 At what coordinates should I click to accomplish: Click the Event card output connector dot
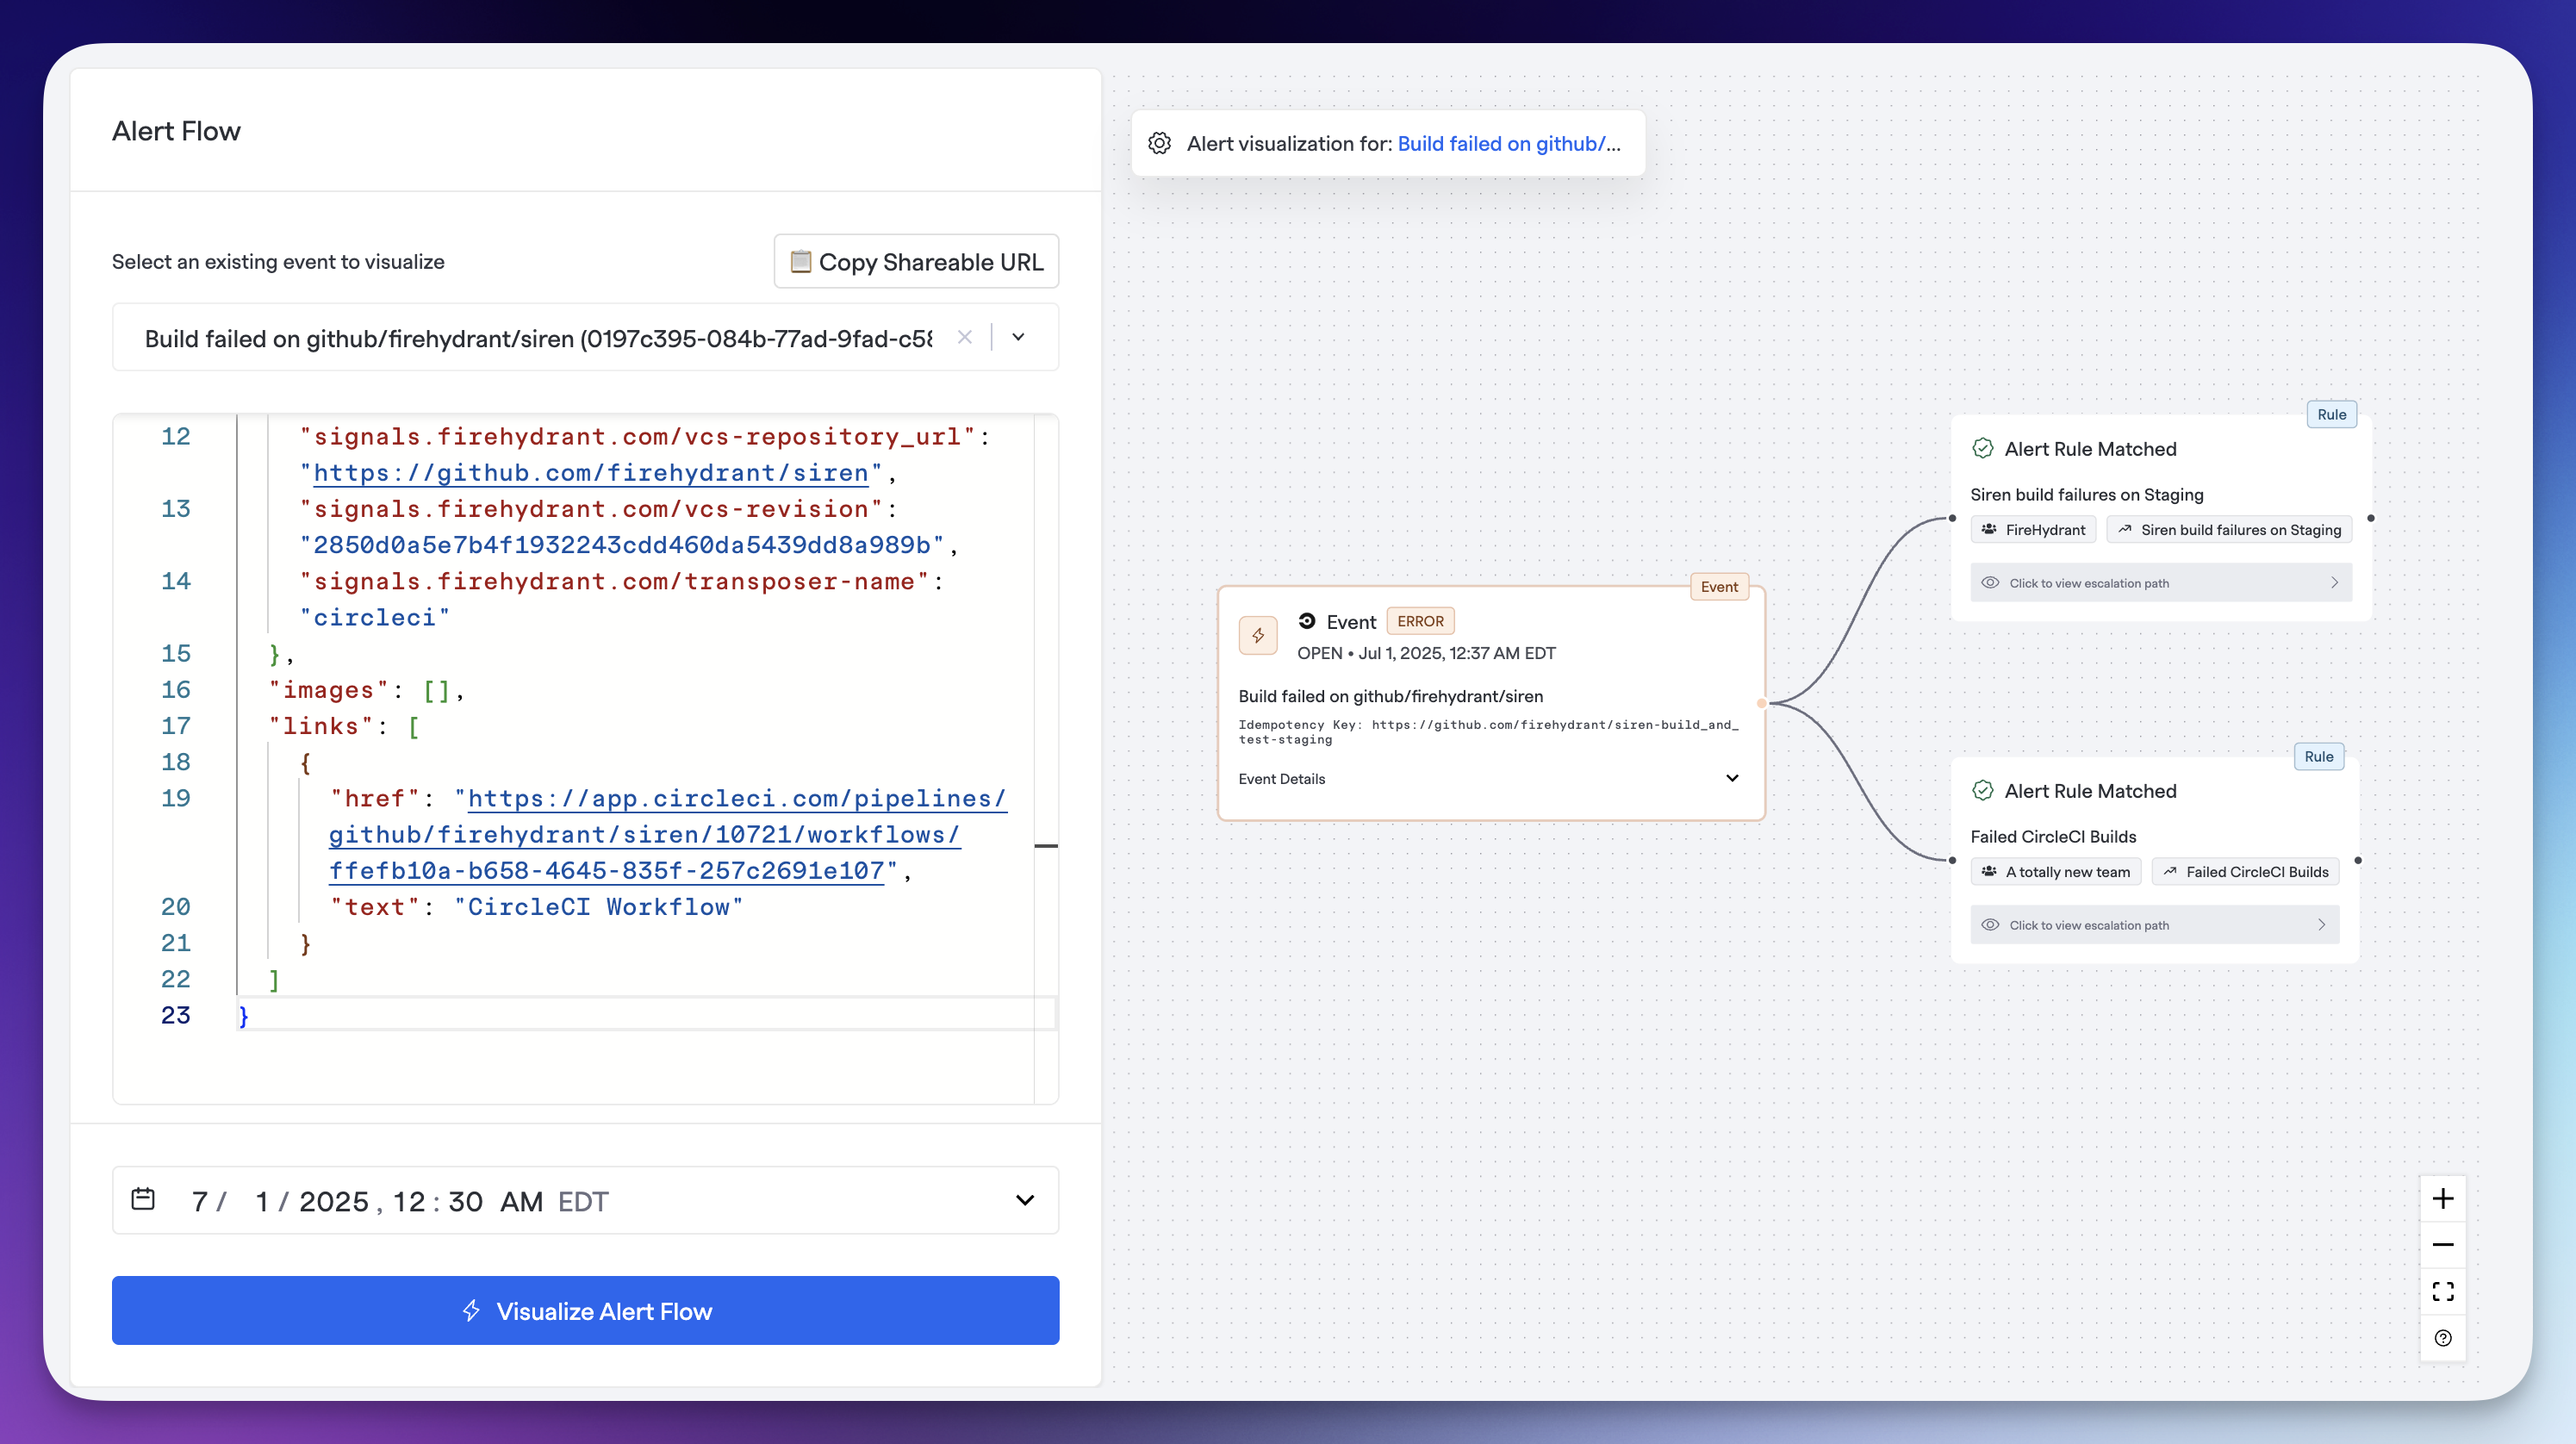pos(1762,703)
